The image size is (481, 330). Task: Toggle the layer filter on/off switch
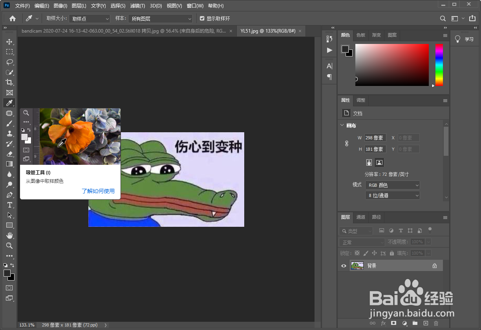[x=430, y=230]
